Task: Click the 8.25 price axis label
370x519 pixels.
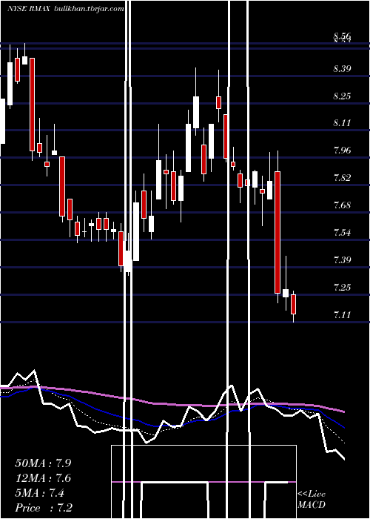Action: point(342,96)
